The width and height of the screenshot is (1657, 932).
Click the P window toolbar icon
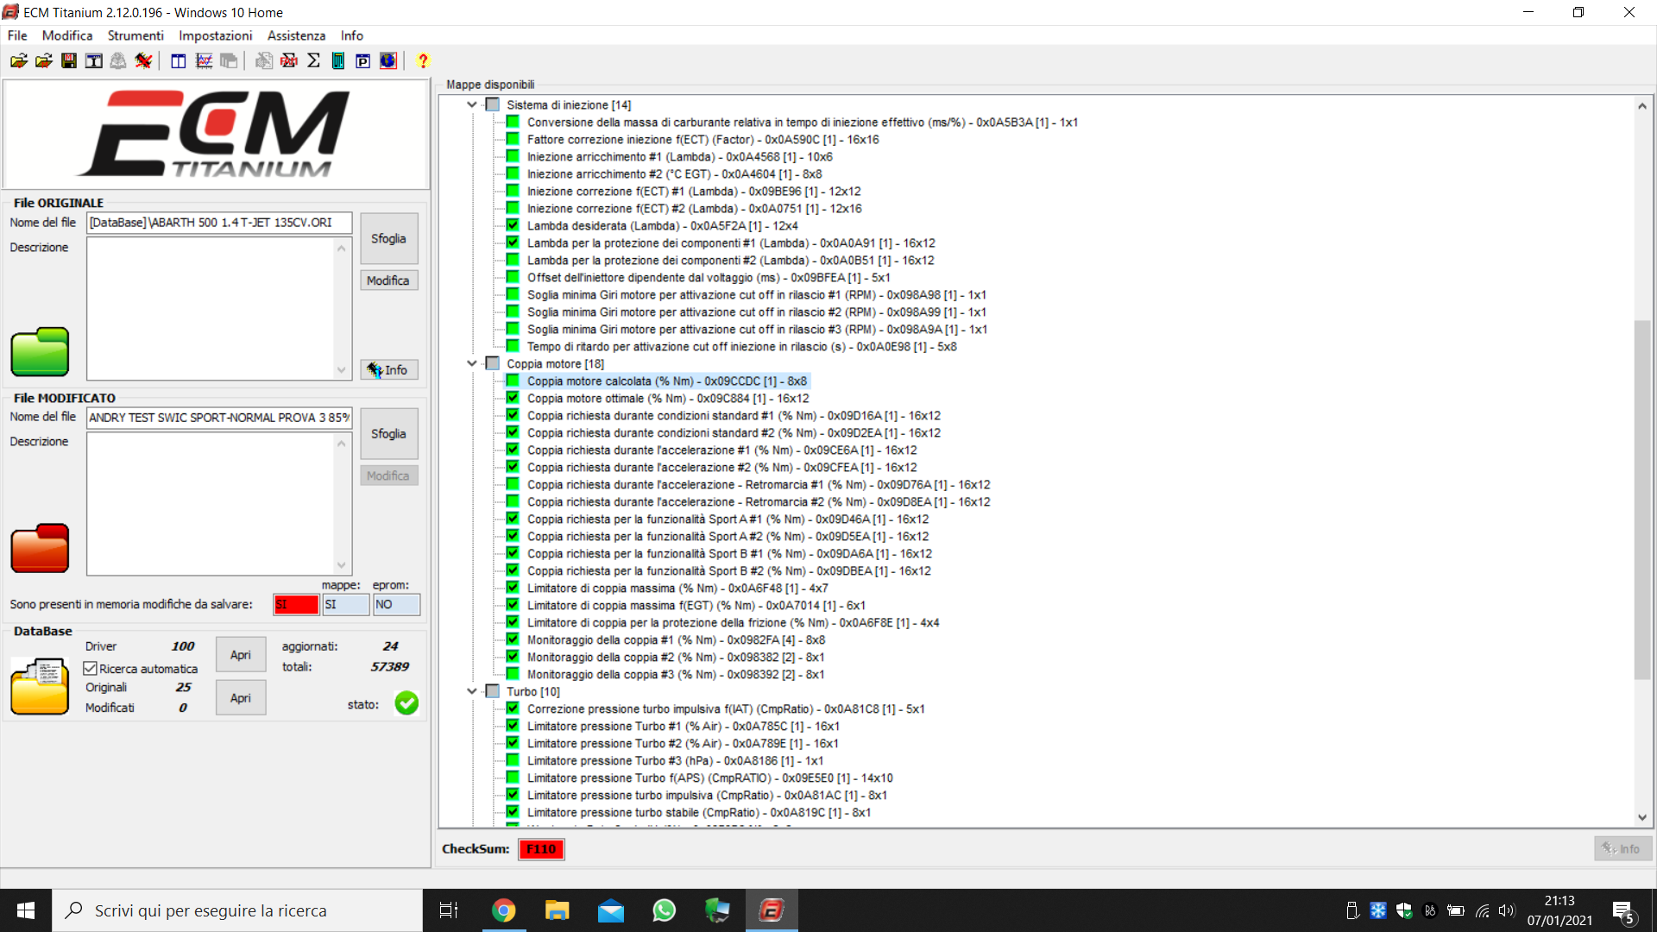coord(363,61)
